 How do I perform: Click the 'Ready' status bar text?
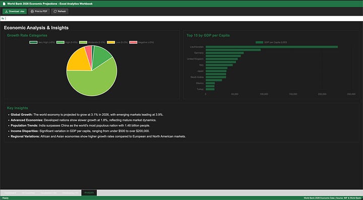point(6,198)
